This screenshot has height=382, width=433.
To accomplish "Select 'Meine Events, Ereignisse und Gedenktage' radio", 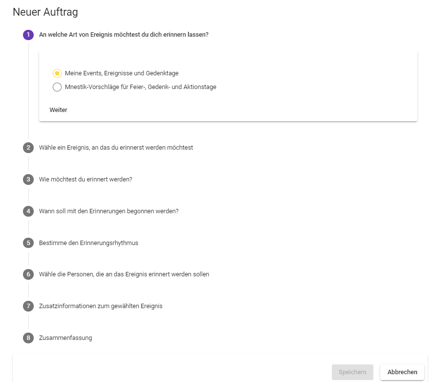I will [x=57, y=73].
